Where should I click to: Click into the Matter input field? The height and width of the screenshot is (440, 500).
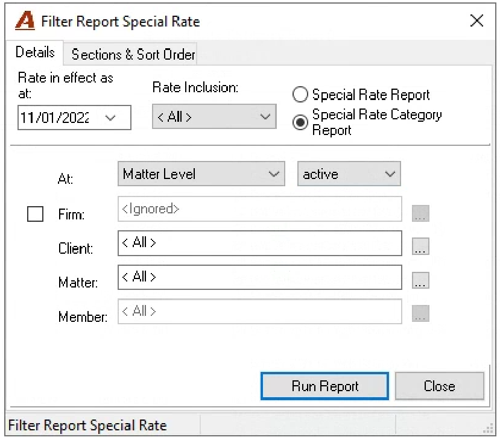click(259, 277)
